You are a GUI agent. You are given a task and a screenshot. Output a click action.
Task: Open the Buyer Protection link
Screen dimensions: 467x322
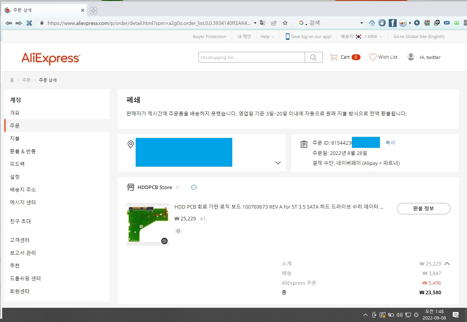(x=210, y=37)
